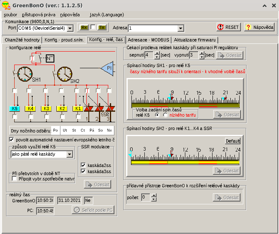Open the způsob využití relé K5 dropdown

(70, 154)
